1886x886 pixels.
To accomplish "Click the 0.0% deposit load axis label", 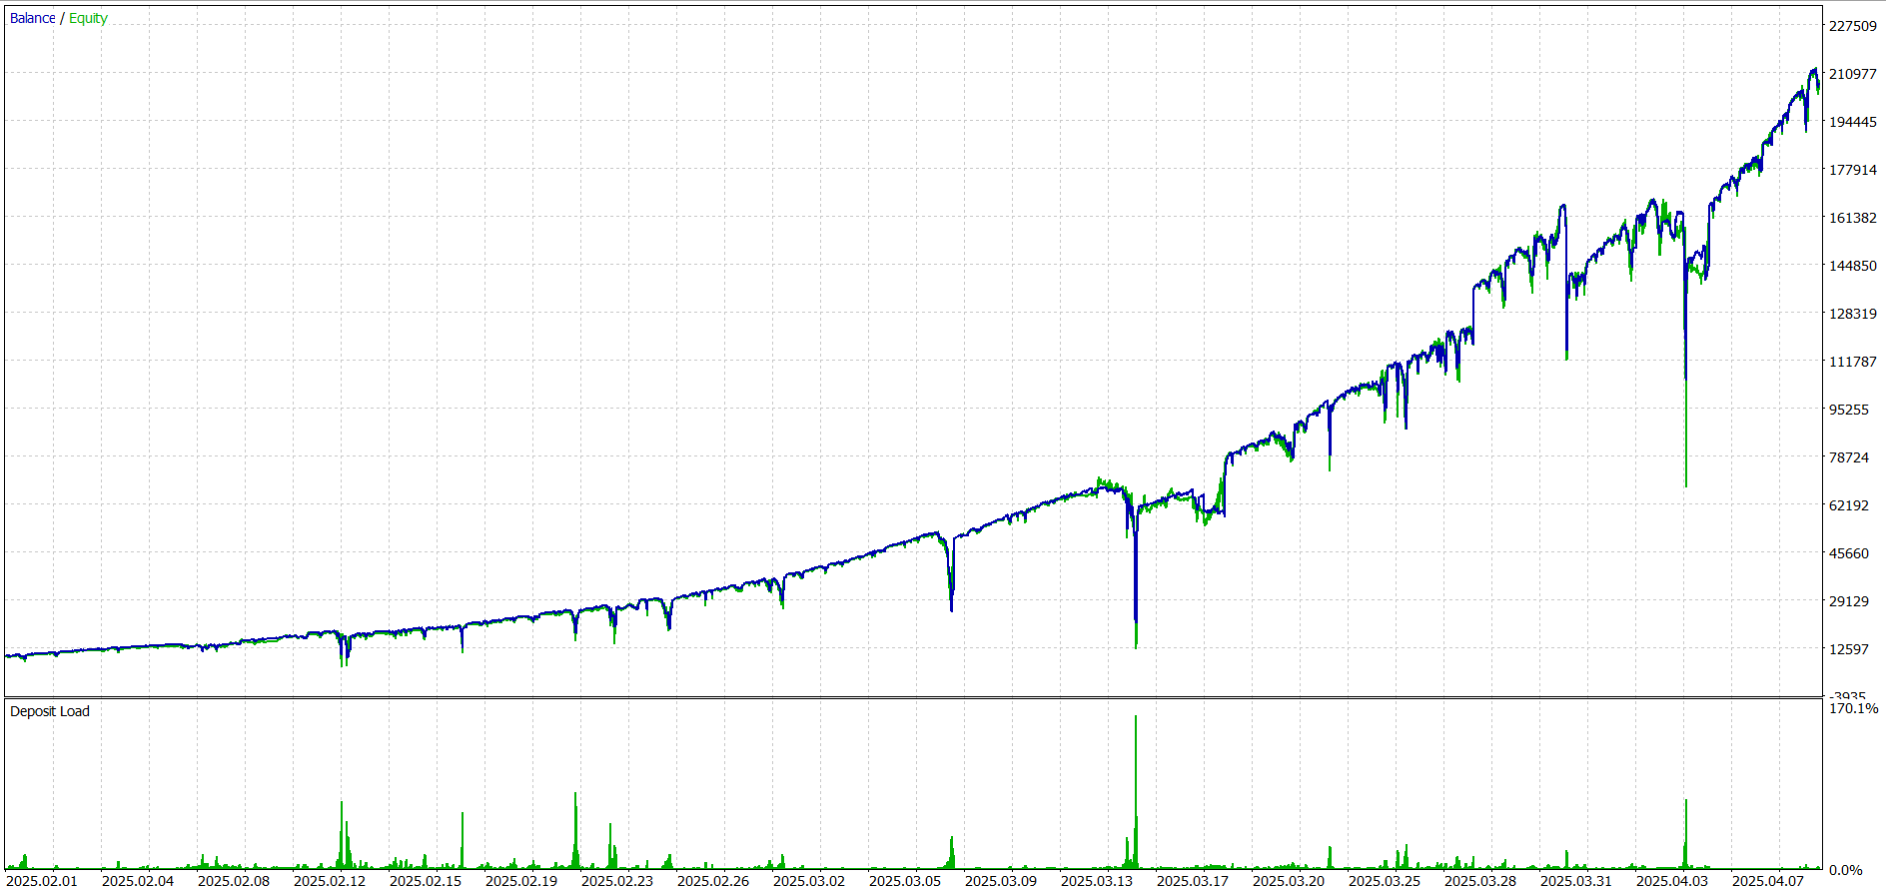I will (x=1845, y=870).
